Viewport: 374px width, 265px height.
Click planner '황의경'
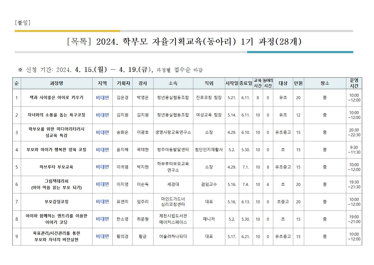(x=123, y=237)
